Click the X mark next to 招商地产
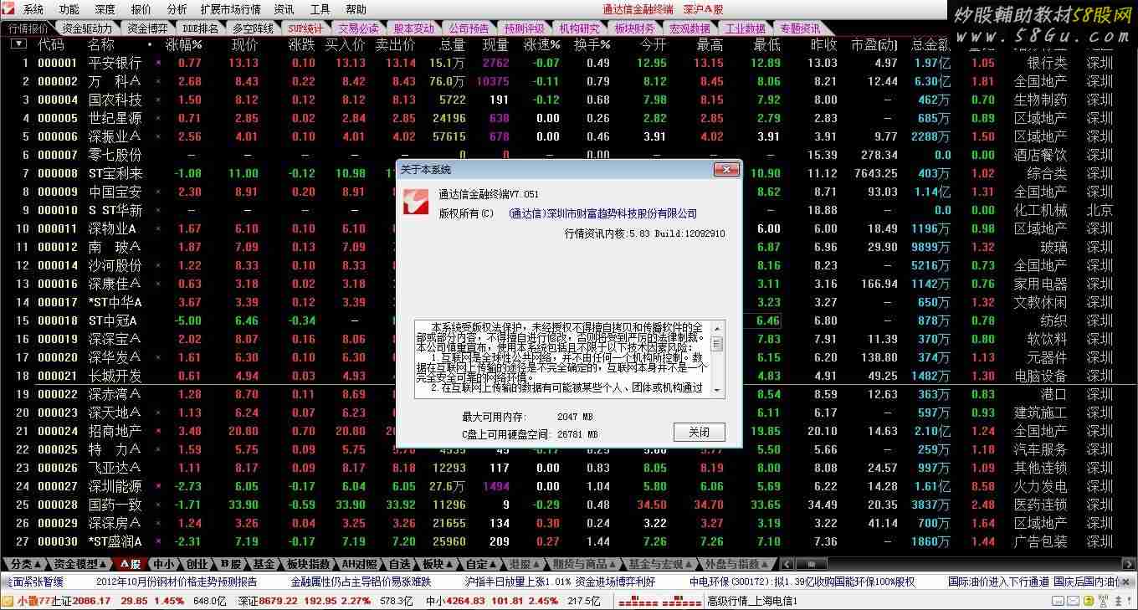Image resolution: width=1138 pixels, height=610 pixels. pyautogui.click(x=159, y=431)
